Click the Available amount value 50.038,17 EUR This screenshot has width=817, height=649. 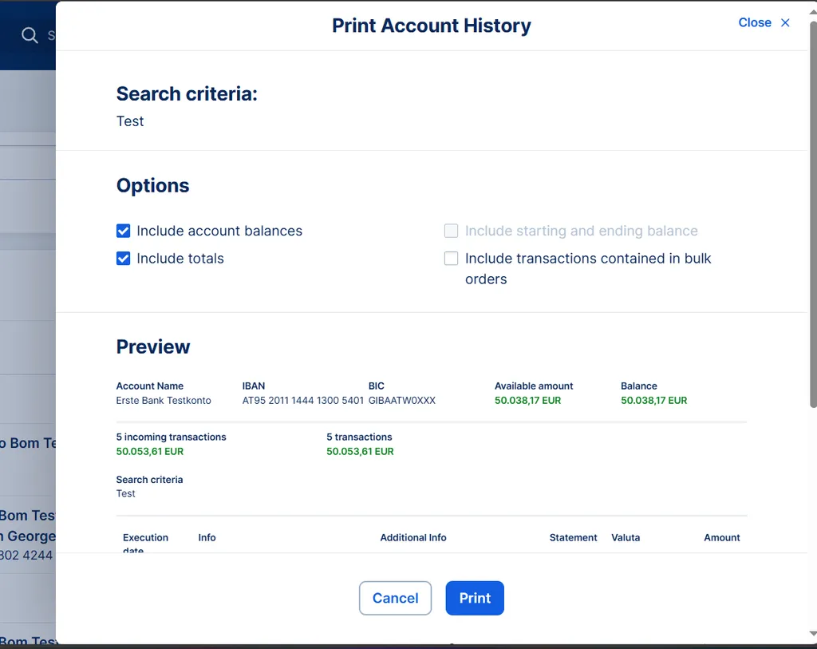coord(528,401)
